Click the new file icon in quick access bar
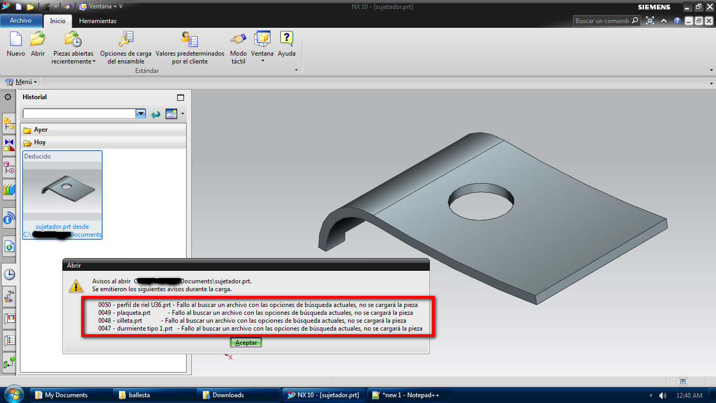Screen dimensions: 716x403 coord(18,7)
